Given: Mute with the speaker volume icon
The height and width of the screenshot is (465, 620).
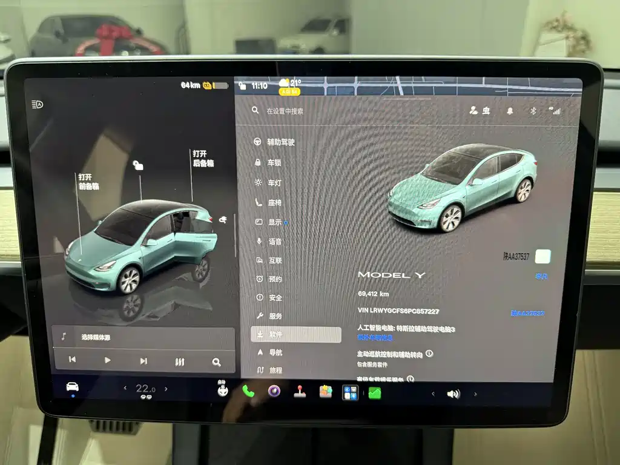Looking at the screenshot, I should click(x=453, y=394).
